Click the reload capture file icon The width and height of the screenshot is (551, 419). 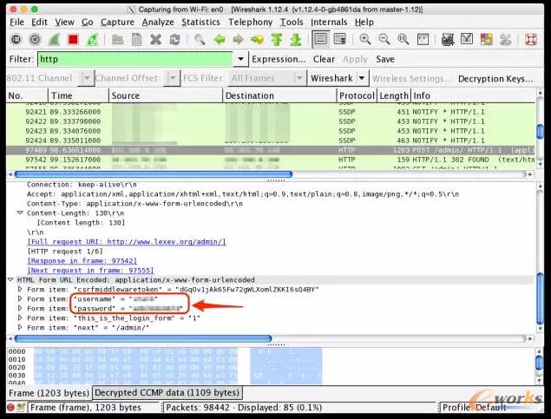pos(174,40)
